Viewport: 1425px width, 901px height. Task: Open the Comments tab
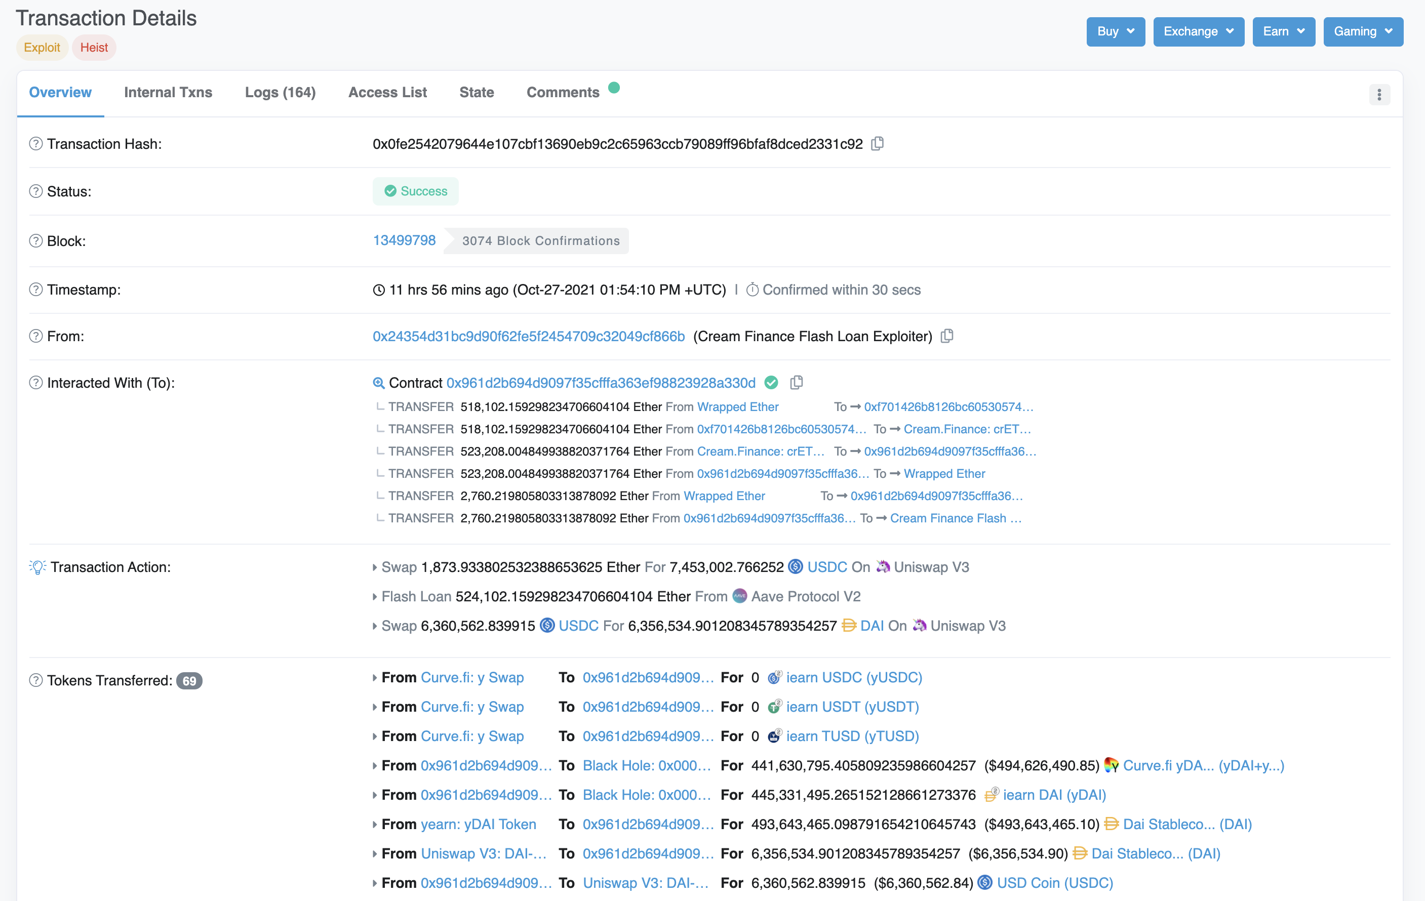[563, 92]
